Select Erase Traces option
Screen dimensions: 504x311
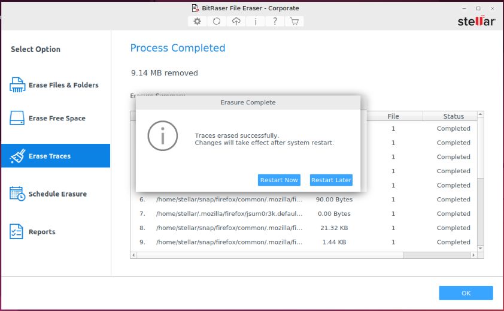(x=56, y=156)
